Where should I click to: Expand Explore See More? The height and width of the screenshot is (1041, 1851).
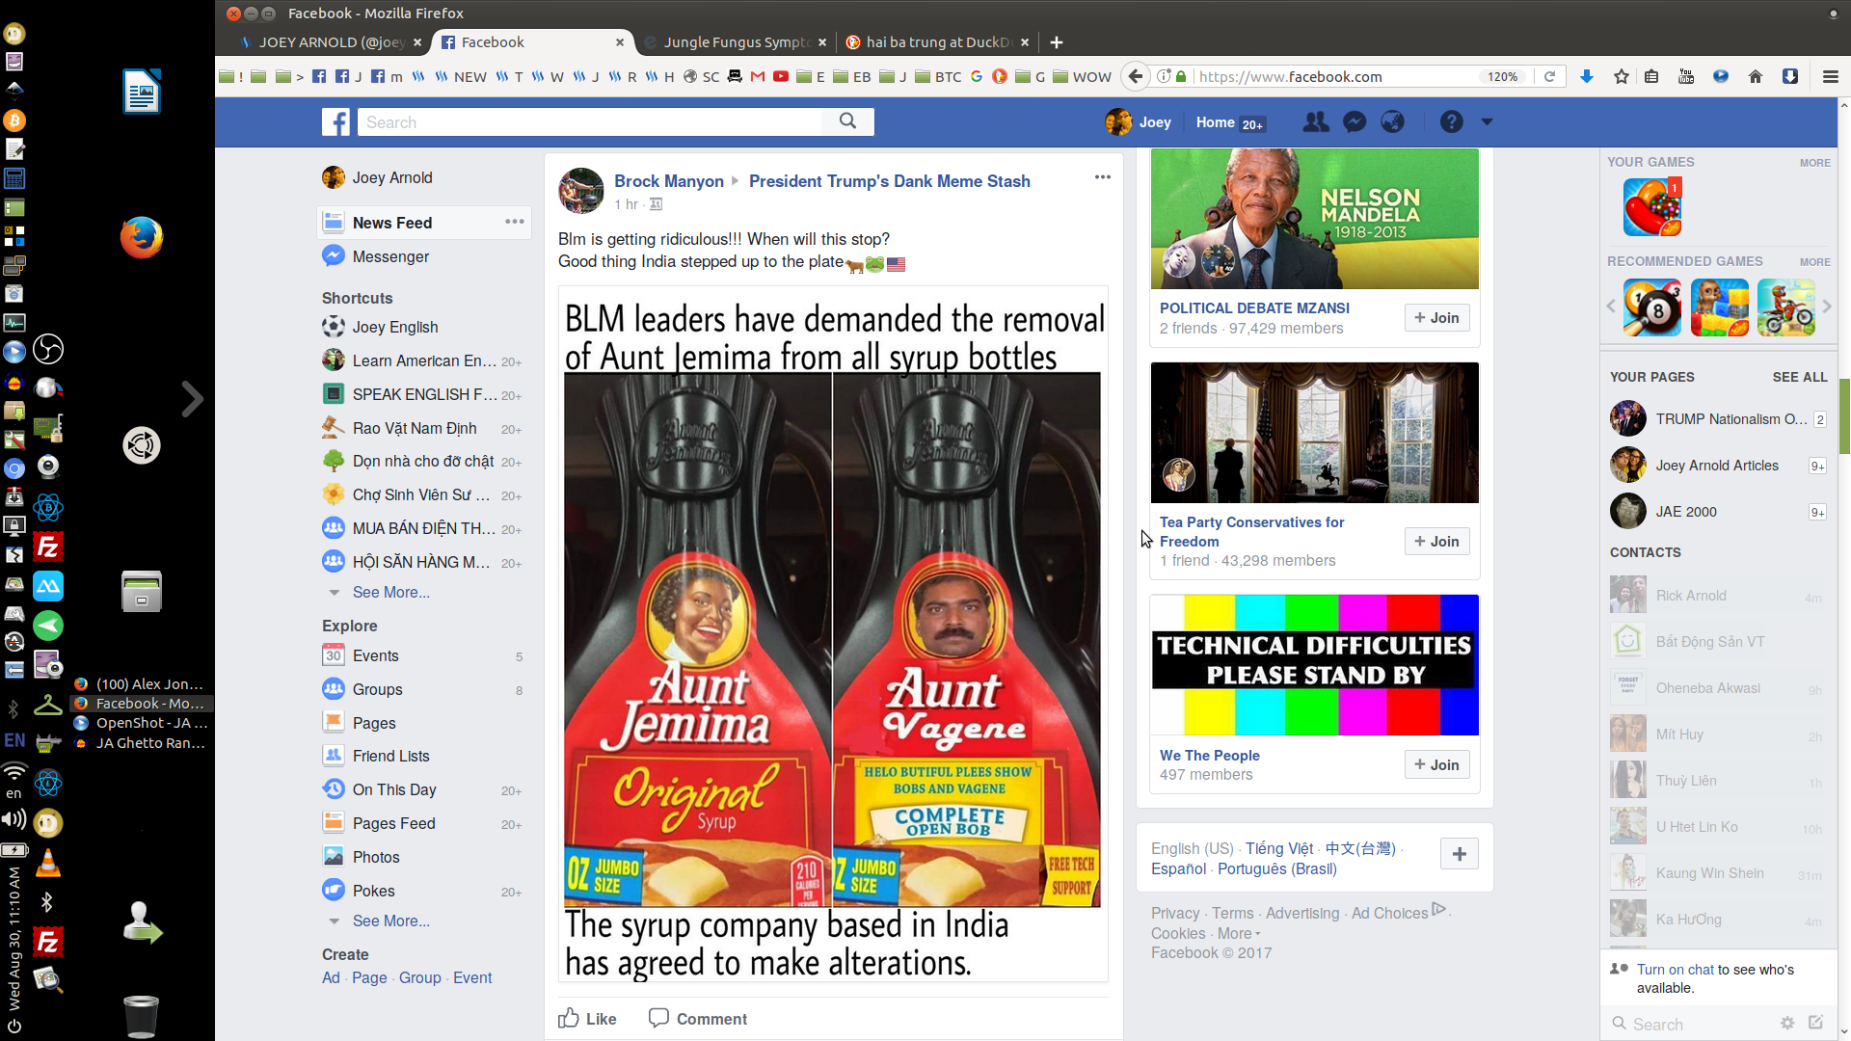point(390,921)
